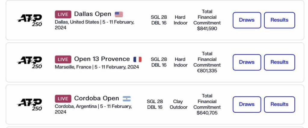Click the LIVE badge next to Open 13 Provence

[x=63, y=59]
